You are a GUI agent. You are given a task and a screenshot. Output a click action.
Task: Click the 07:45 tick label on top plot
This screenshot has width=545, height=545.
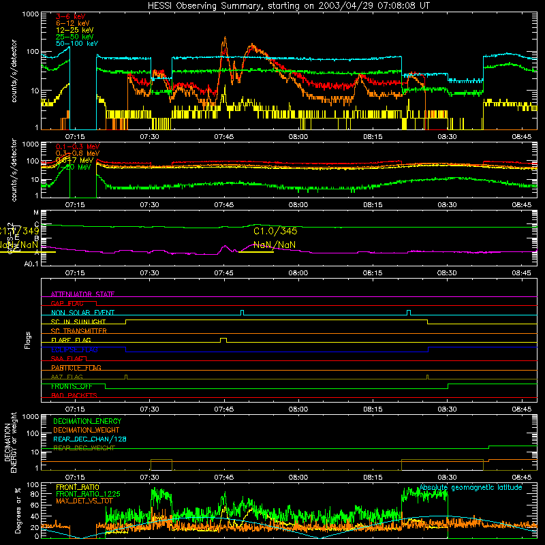click(x=224, y=137)
